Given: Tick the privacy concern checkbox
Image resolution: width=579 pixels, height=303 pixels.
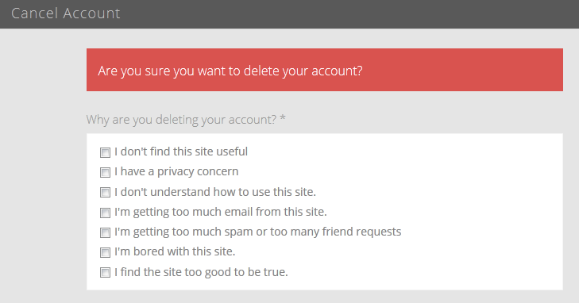Looking at the screenshot, I should pos(105,172).
